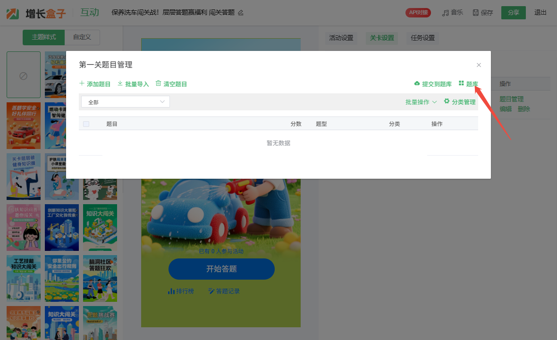Screen dimensions: 557x340
Task: Click the 清空题目 trash icon
Action: click(158, 83)
